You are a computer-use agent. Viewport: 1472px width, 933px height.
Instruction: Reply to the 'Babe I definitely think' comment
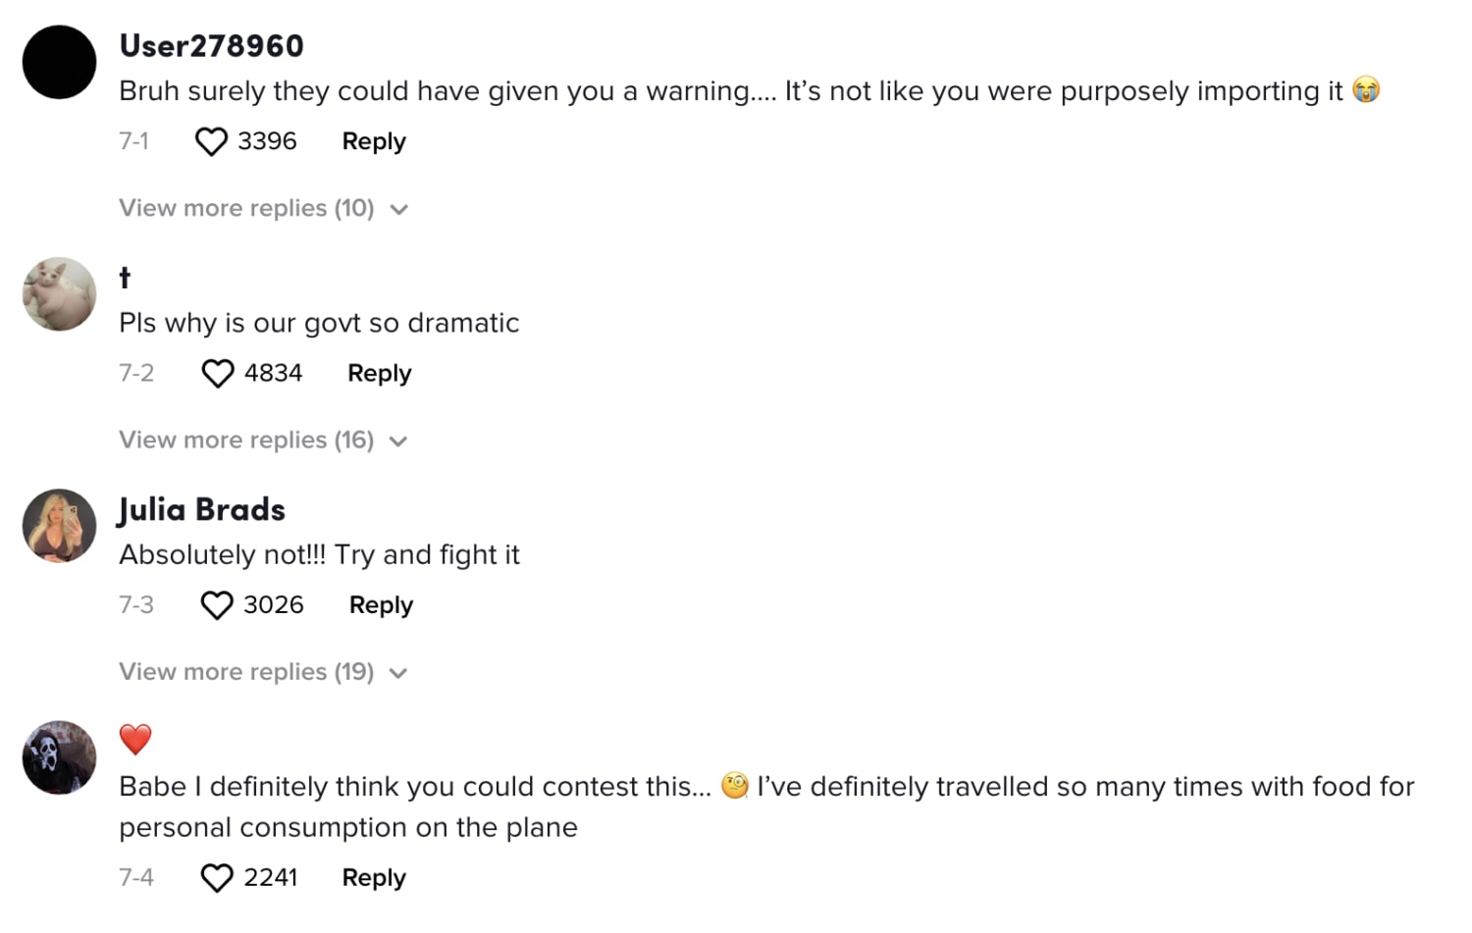coord(374,877)
